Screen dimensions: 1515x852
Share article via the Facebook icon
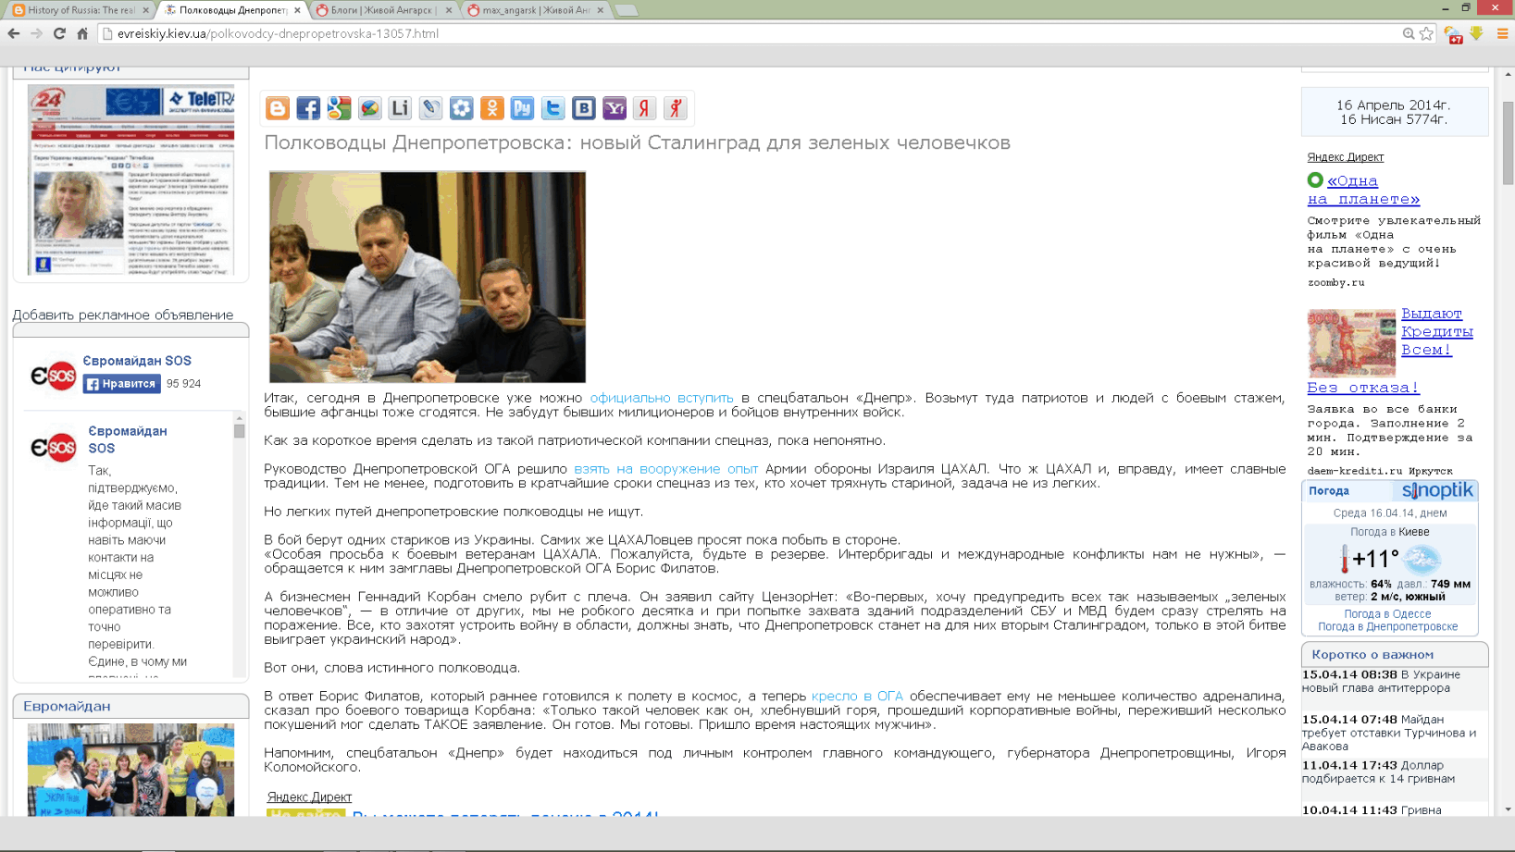tap(307, 108)
